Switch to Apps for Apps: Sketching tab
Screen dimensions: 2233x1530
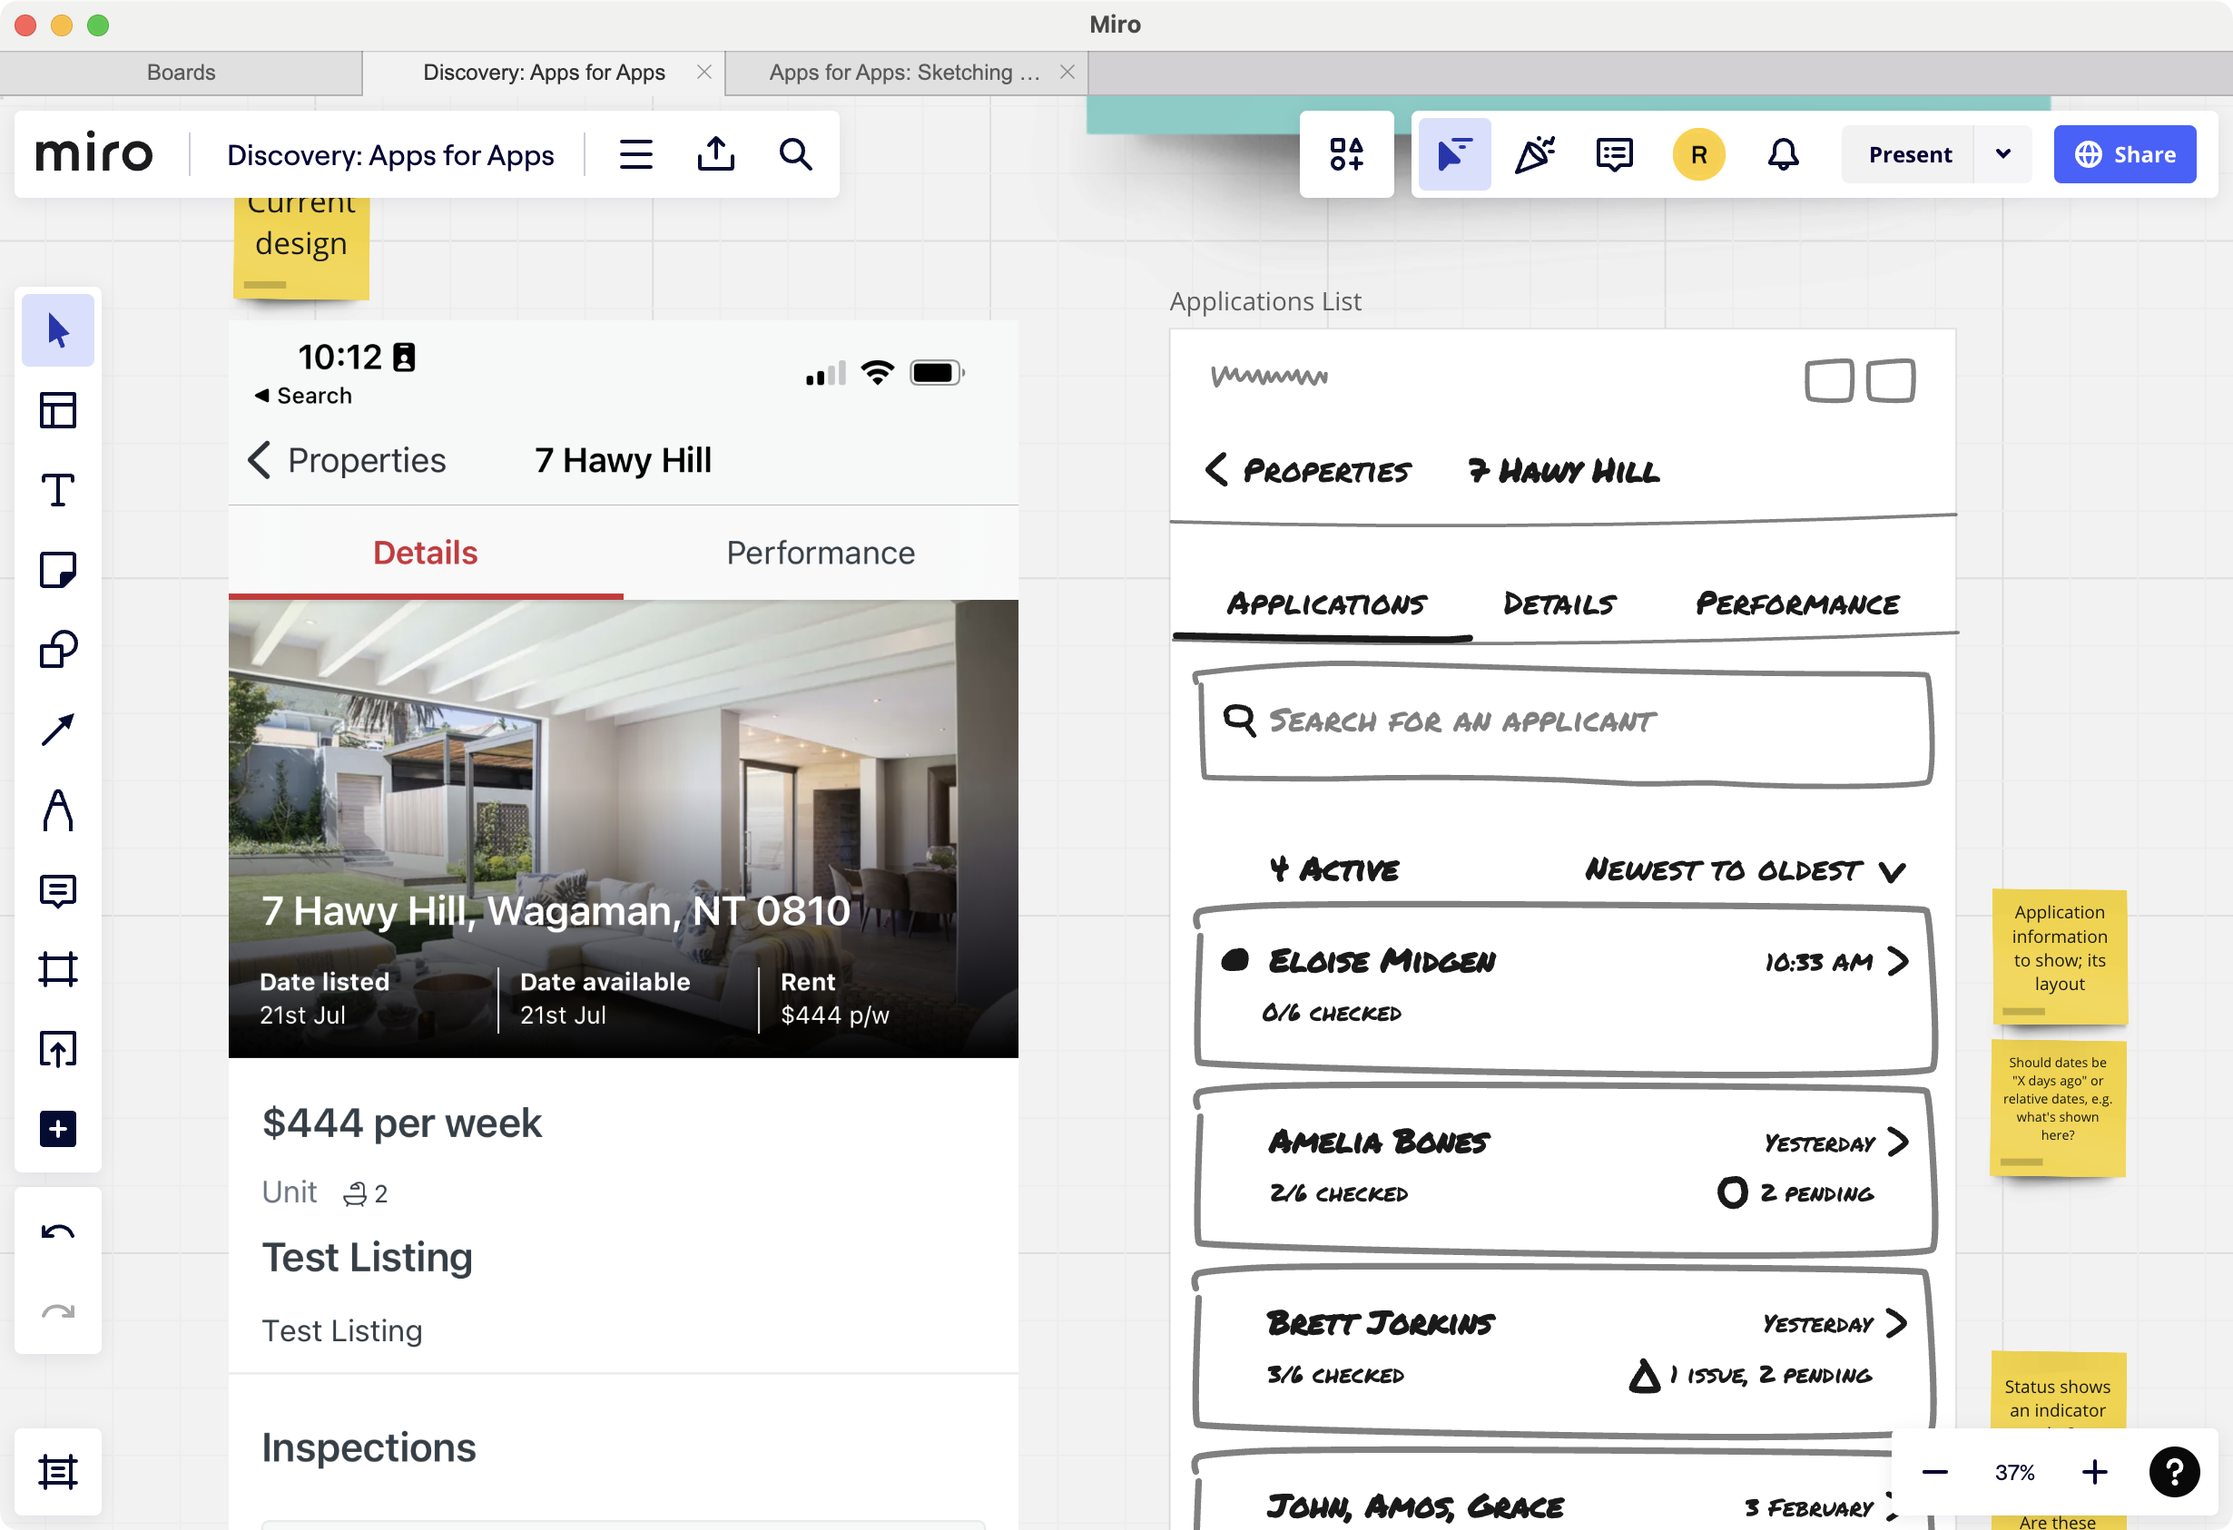tap(901, 72)
